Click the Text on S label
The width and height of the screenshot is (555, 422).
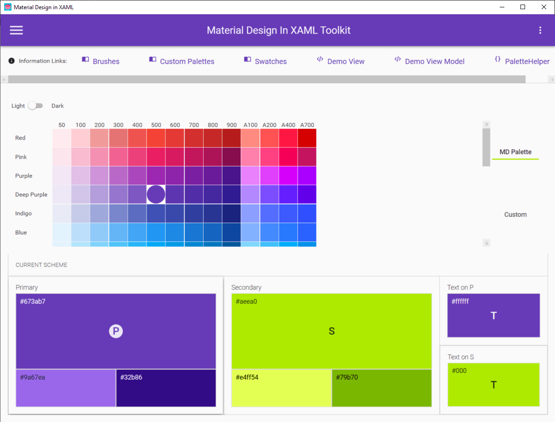click(461, 357)
